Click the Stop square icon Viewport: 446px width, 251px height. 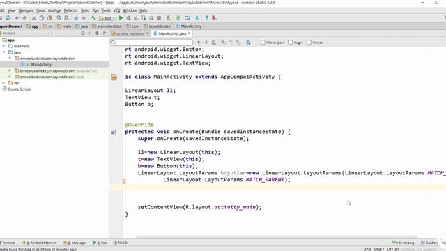pos(159,18)
